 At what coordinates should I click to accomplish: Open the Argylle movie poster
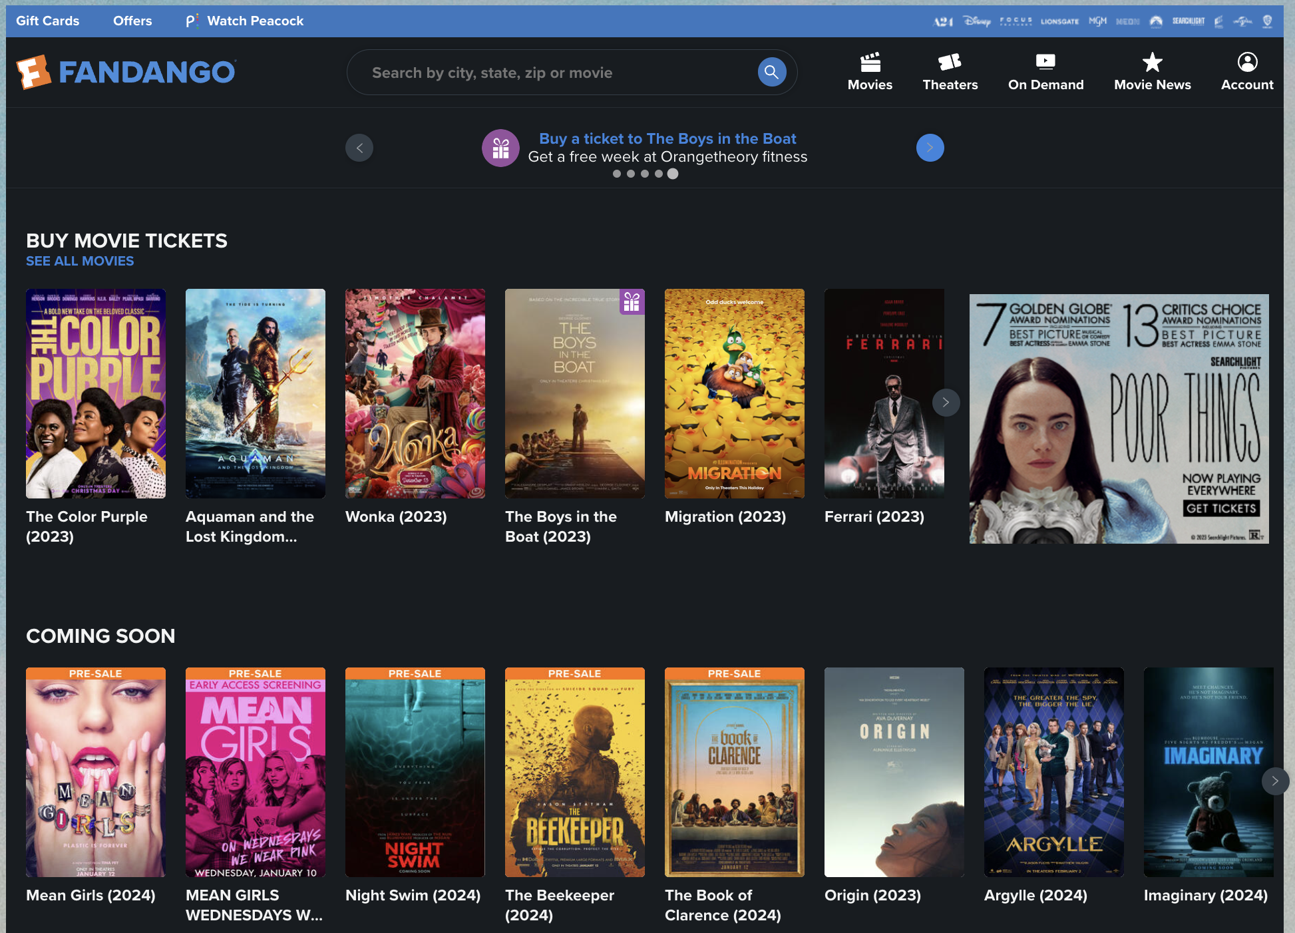[x=1054, y=772]
